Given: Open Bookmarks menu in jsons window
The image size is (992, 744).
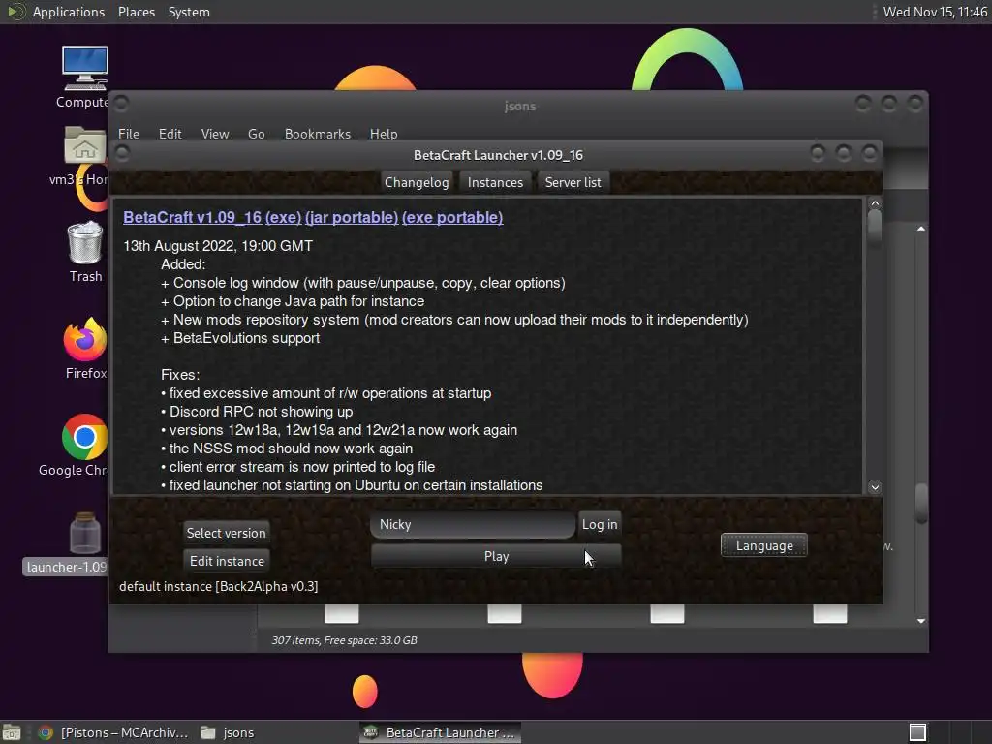Looking at the screenshot, I should point(318,134).
